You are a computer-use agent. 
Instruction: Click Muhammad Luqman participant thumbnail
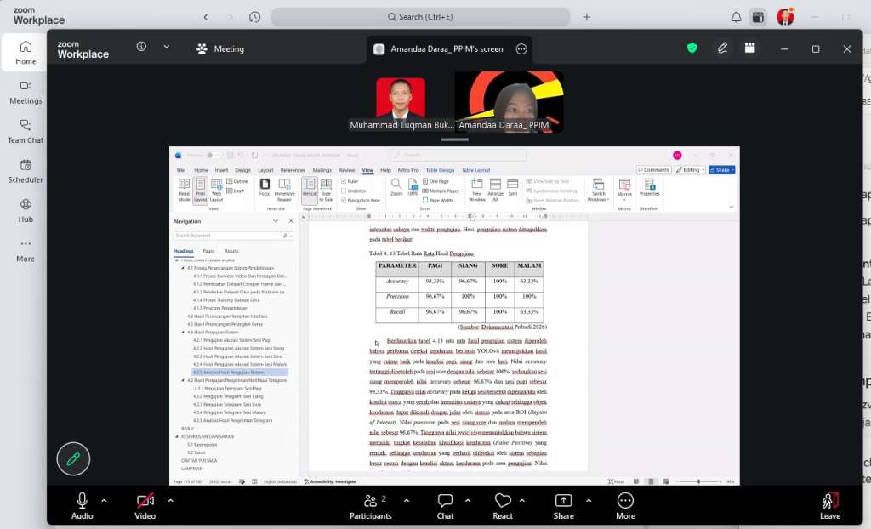pos(401,104)
